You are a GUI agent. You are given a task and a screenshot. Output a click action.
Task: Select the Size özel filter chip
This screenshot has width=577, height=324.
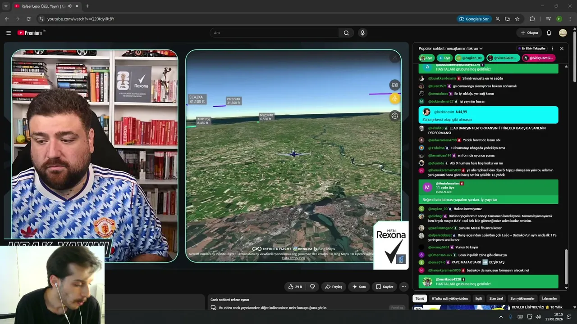click(x=496, y=298)
